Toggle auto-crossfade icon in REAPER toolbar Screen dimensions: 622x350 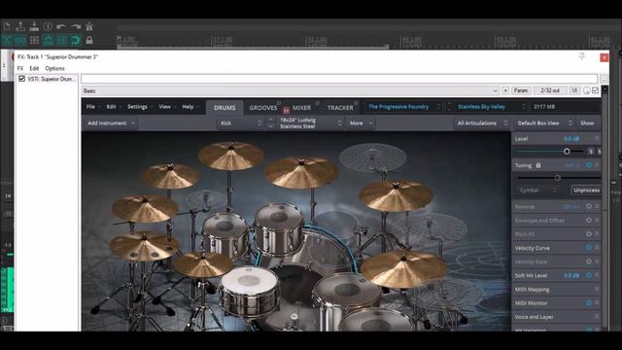(7, 40)
